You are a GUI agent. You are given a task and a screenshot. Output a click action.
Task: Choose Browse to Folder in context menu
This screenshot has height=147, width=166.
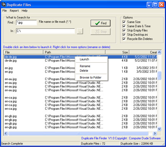(92, 77)
